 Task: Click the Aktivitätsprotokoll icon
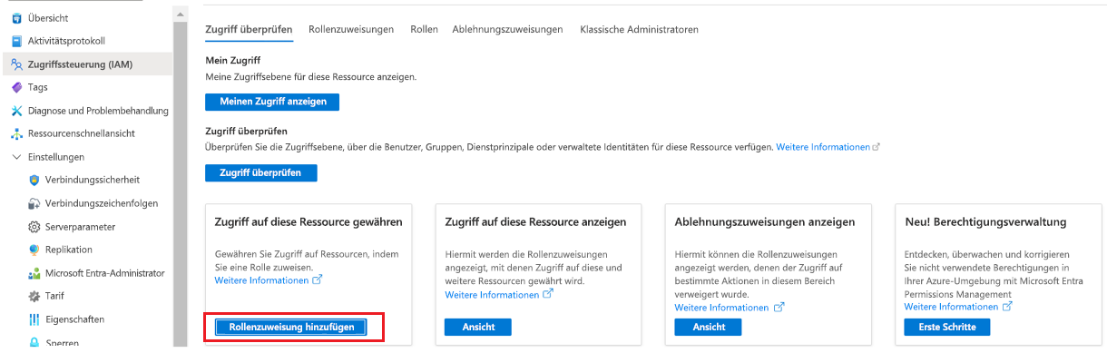(16, 41)
